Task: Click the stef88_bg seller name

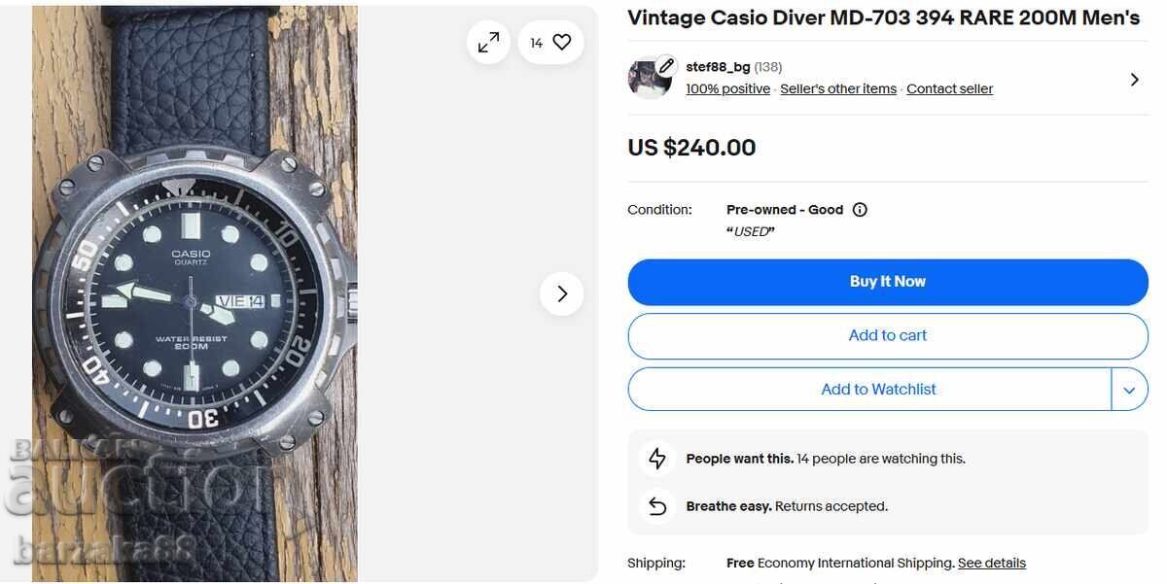Action: [721, 66]
